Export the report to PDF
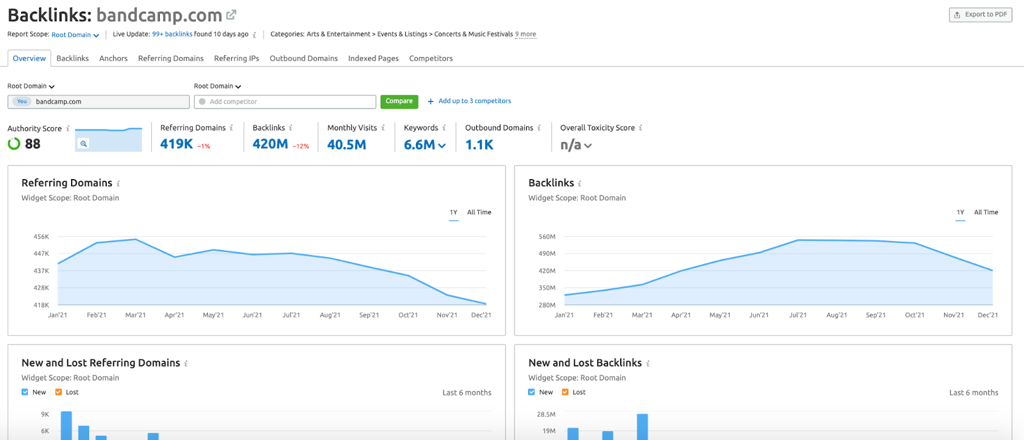The image size is (1024, 440). (980, 15)
